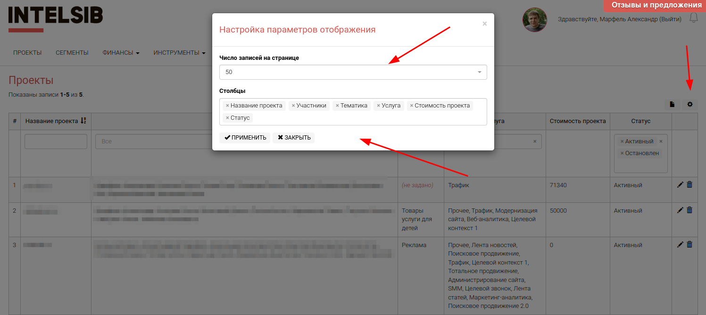Sort by Название проекта sort icon
This screenshot has width=706, height=315.
(83, 121)
